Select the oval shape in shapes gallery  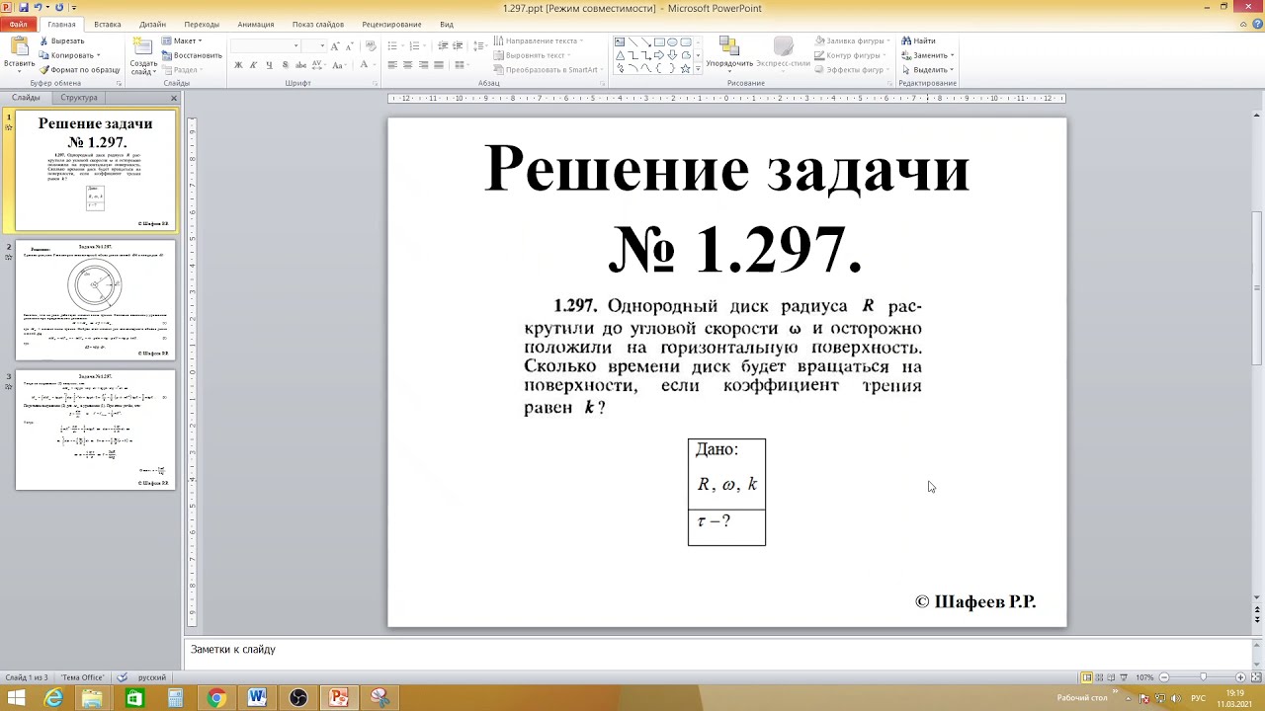pyautogui.click(x=672, y=41)
